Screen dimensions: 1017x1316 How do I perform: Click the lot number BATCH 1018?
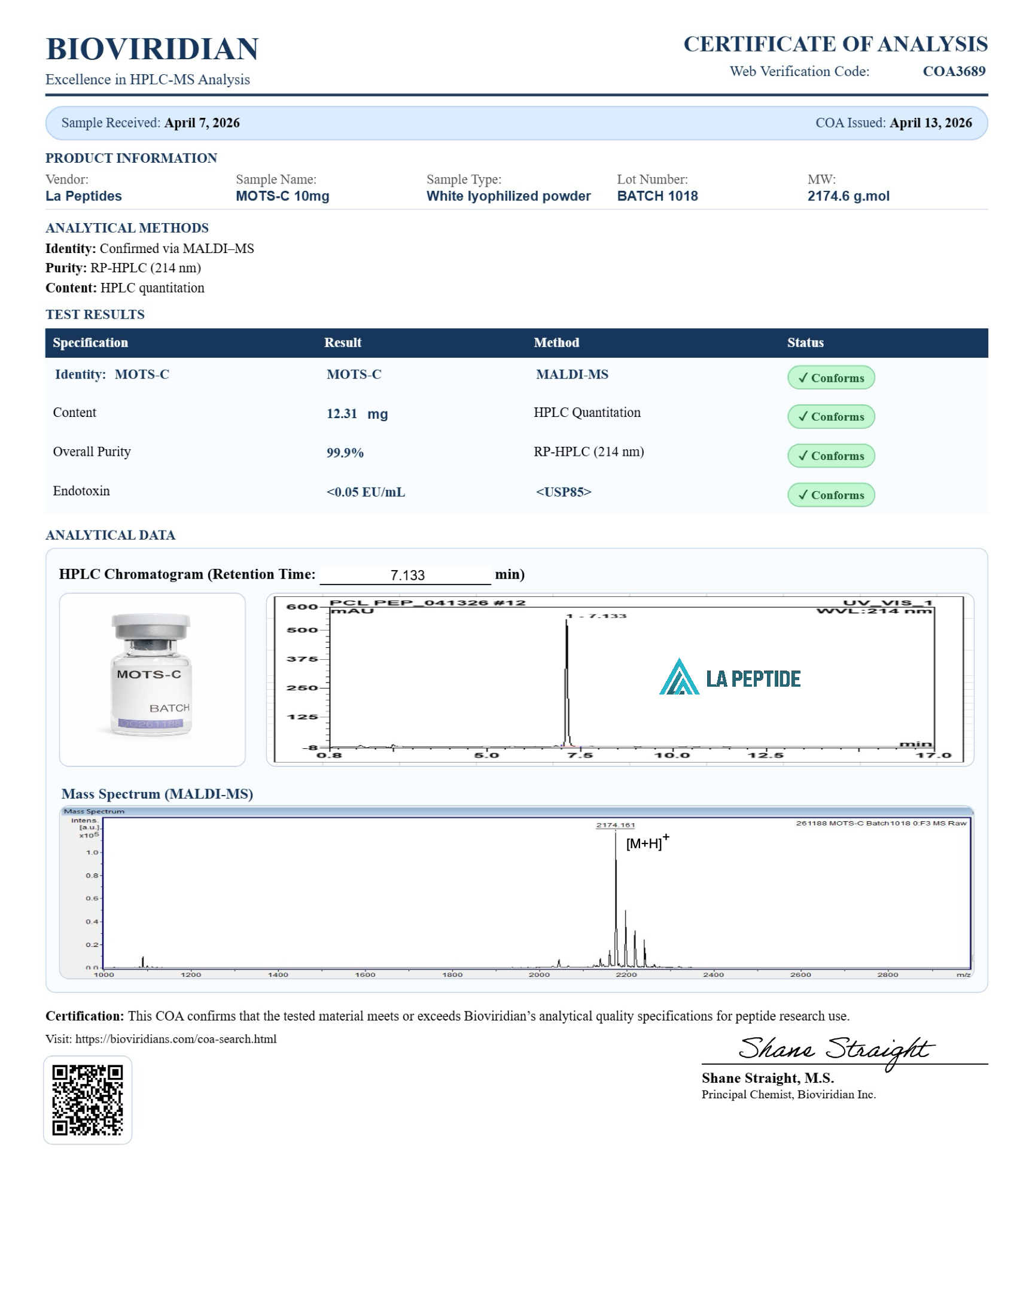657,196
